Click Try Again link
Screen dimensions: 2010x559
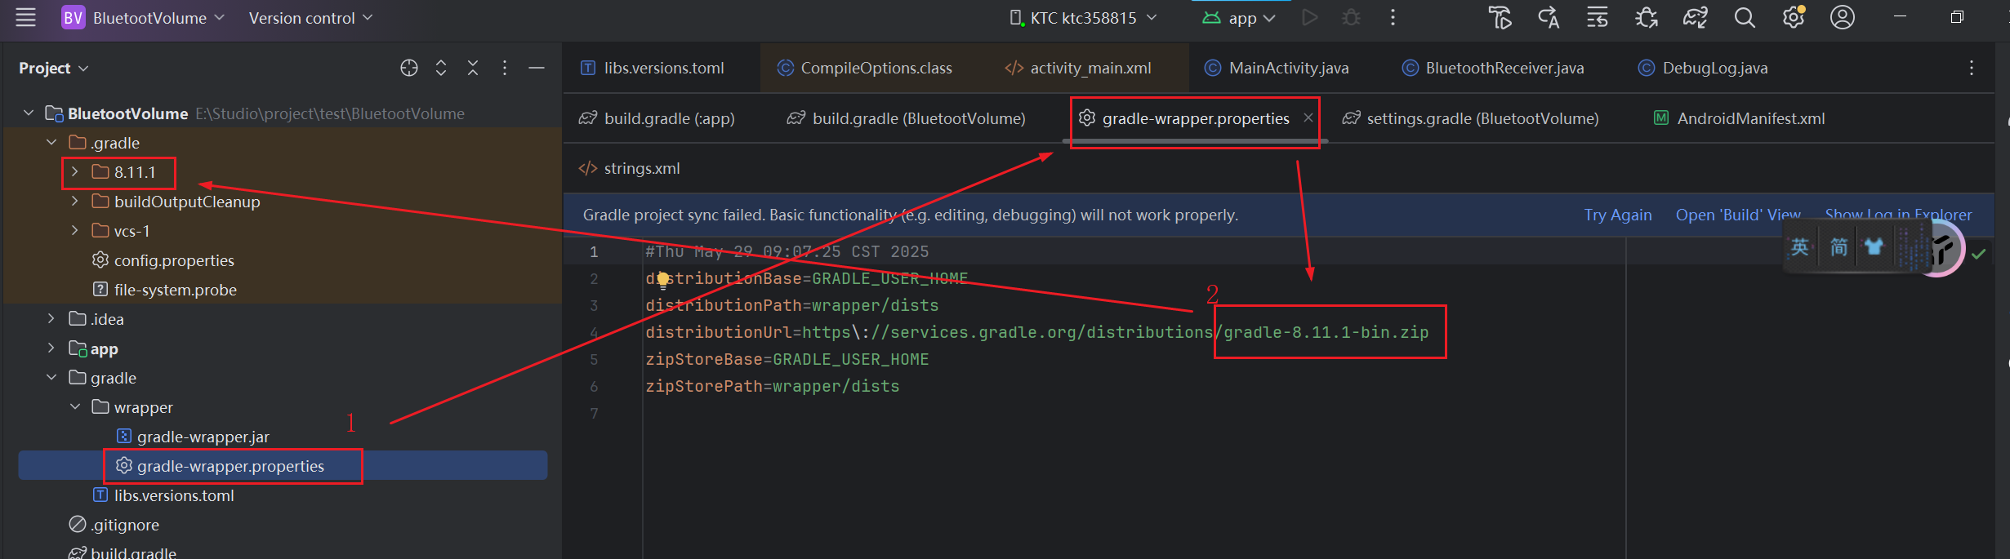point(1618,215)
